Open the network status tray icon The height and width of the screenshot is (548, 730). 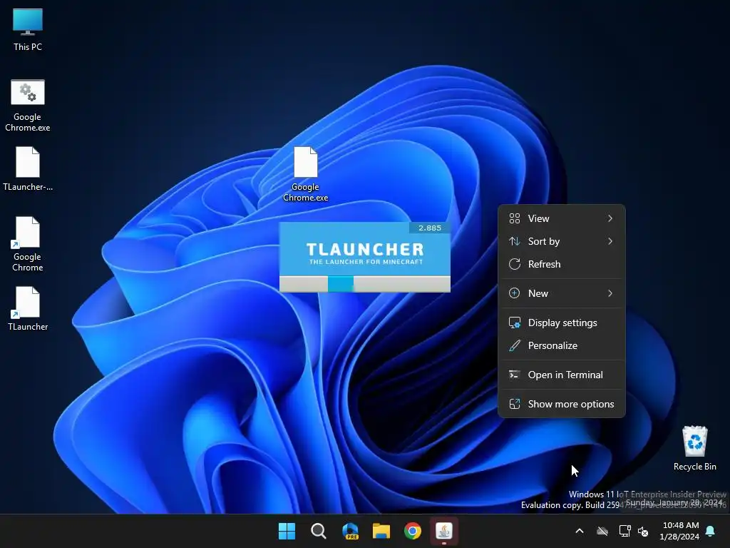(624, 531)
